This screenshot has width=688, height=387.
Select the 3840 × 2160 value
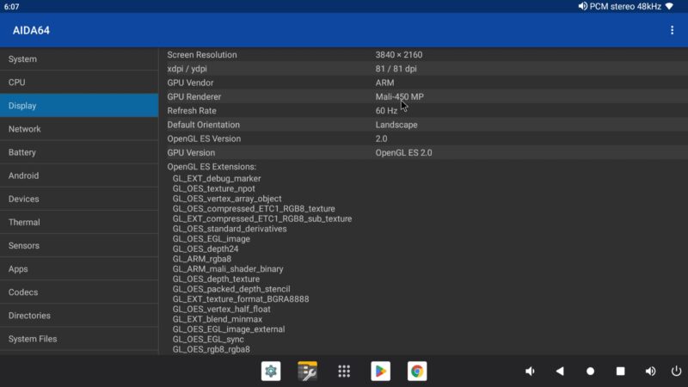tap(399, 55)
